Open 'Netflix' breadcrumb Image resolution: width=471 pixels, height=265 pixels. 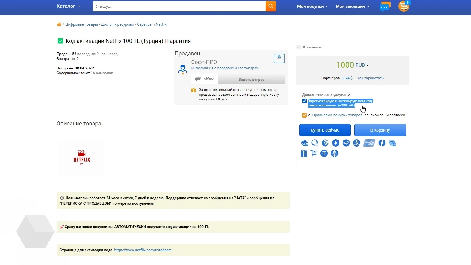pos(161,24)
